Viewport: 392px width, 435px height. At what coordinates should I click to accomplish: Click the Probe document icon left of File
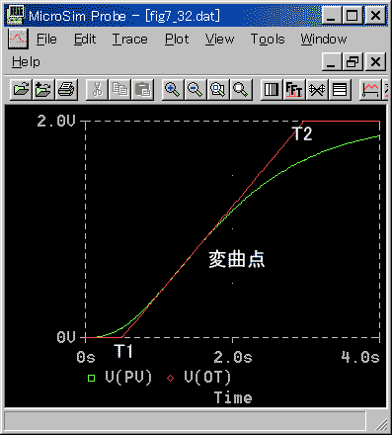[x=18, y=39]
